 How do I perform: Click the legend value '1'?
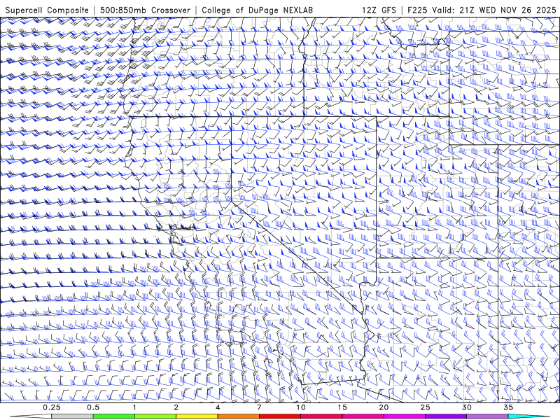[x=134, y=407]
